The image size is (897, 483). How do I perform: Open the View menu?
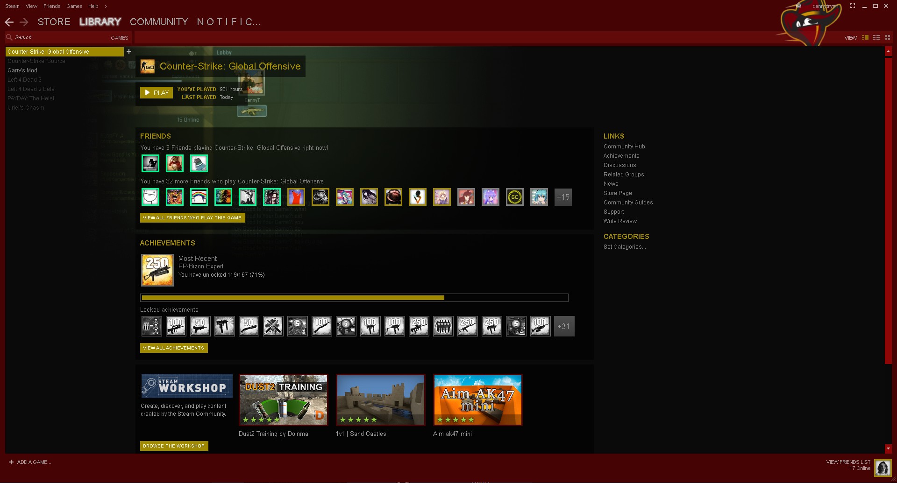point(31,6)
